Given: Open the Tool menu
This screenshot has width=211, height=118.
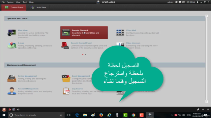Looking at the screenshot, I should pyautogui.click(x=25, y=2).
